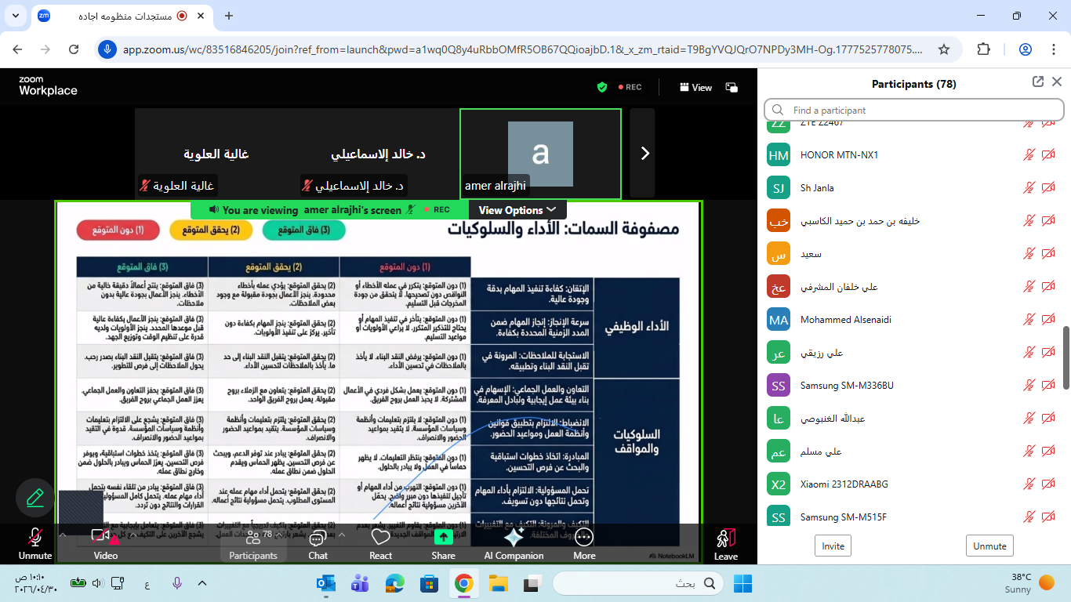This screenshot has height=602, width=1071.
Task: Click the participants list scrollbar
Action: (1066, 357)
